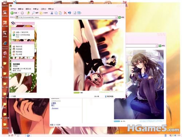Viewport: 182px width, 137px height.
Task: Click the 'create a new folder' task link
Action: pos(22,32)
